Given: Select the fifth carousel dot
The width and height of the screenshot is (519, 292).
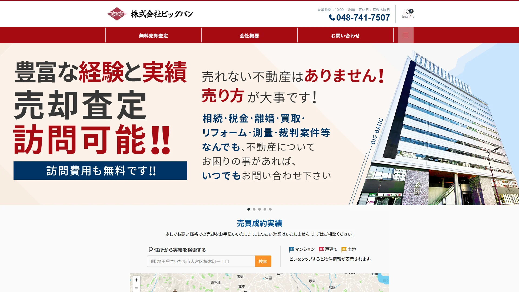Looking at the screenshot, I should click(270, 209).
